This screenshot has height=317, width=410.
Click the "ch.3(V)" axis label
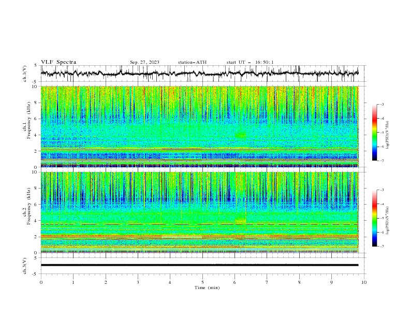[25, 266]
